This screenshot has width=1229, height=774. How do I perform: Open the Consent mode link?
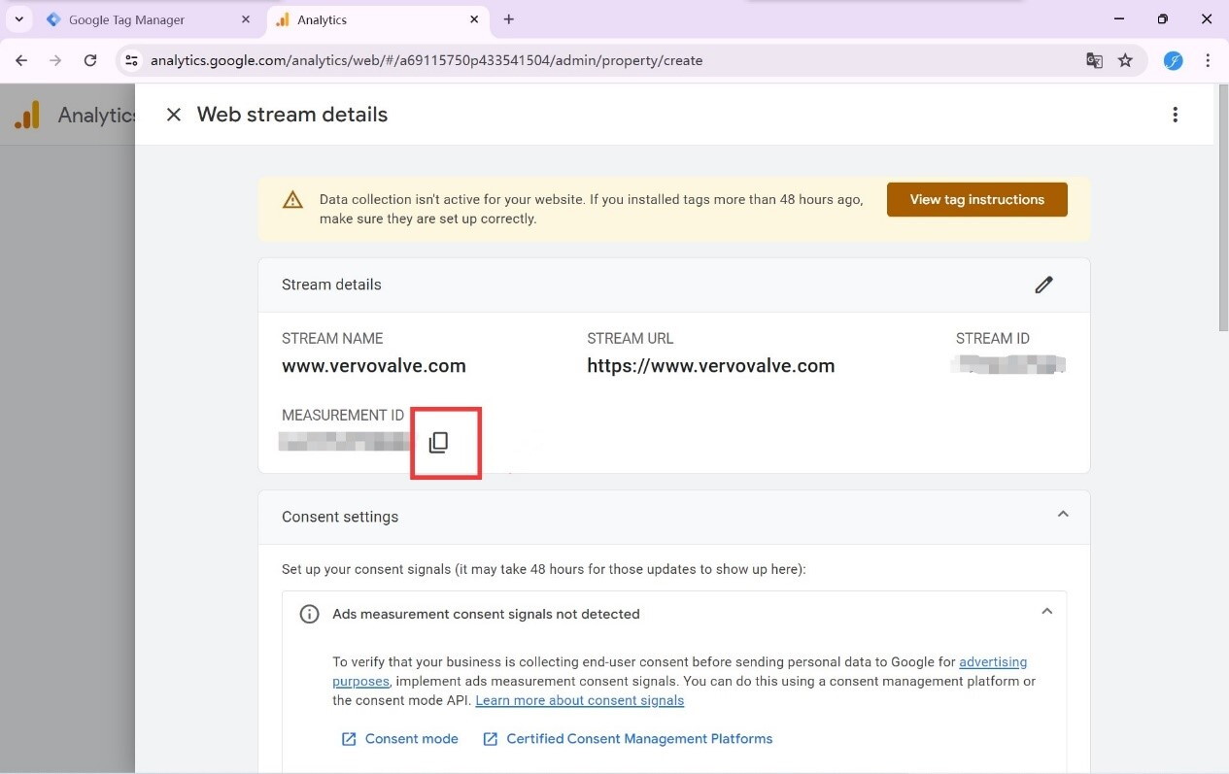point(411,739)
